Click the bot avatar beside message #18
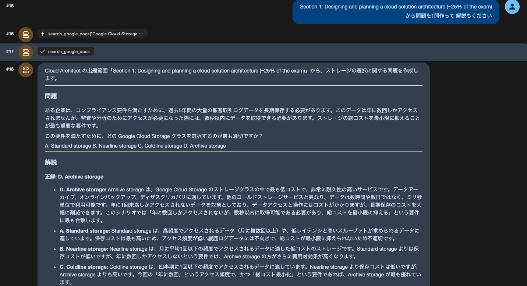527x286 pixels. pos(25,70)
